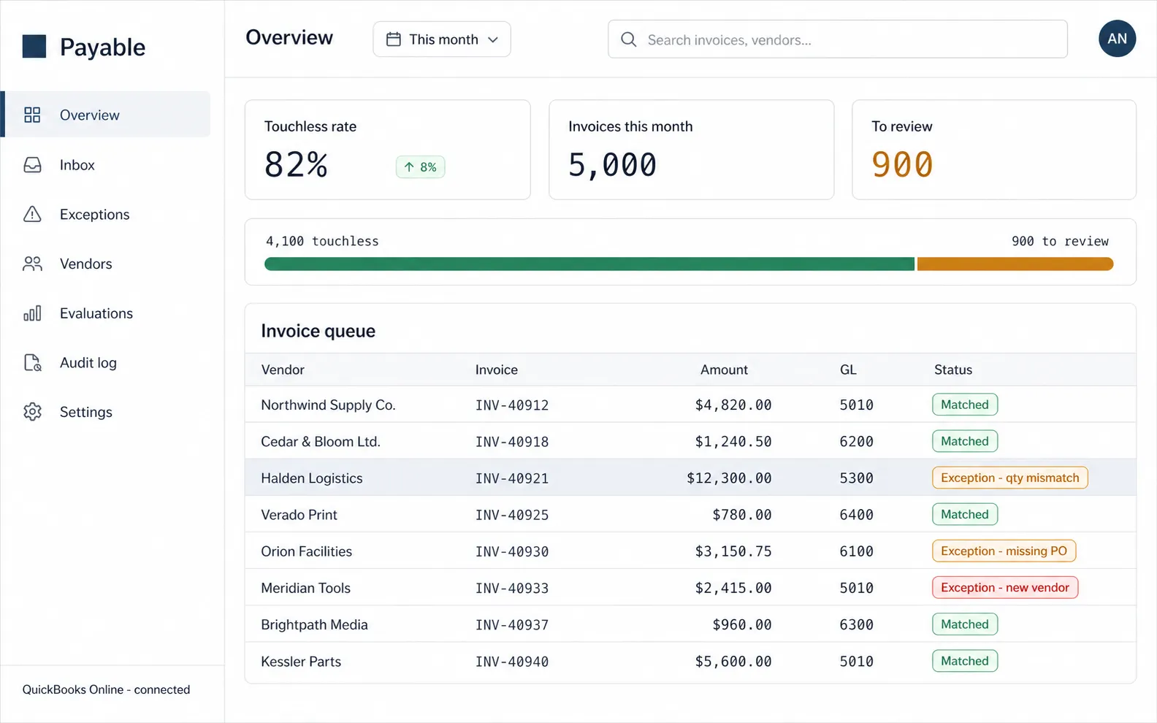
Task: Click the Amount column header
Action: point(724,370)
